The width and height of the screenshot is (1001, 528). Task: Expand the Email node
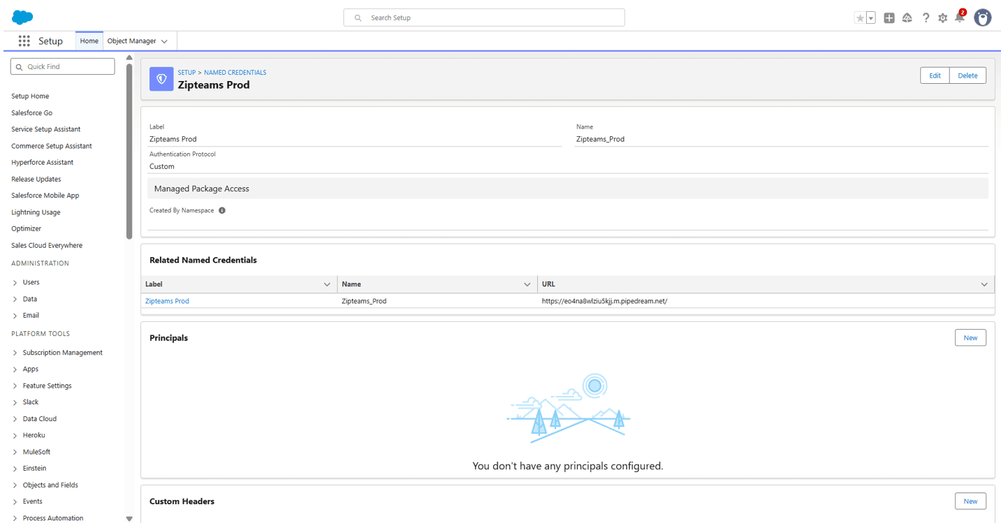[15, 316]
